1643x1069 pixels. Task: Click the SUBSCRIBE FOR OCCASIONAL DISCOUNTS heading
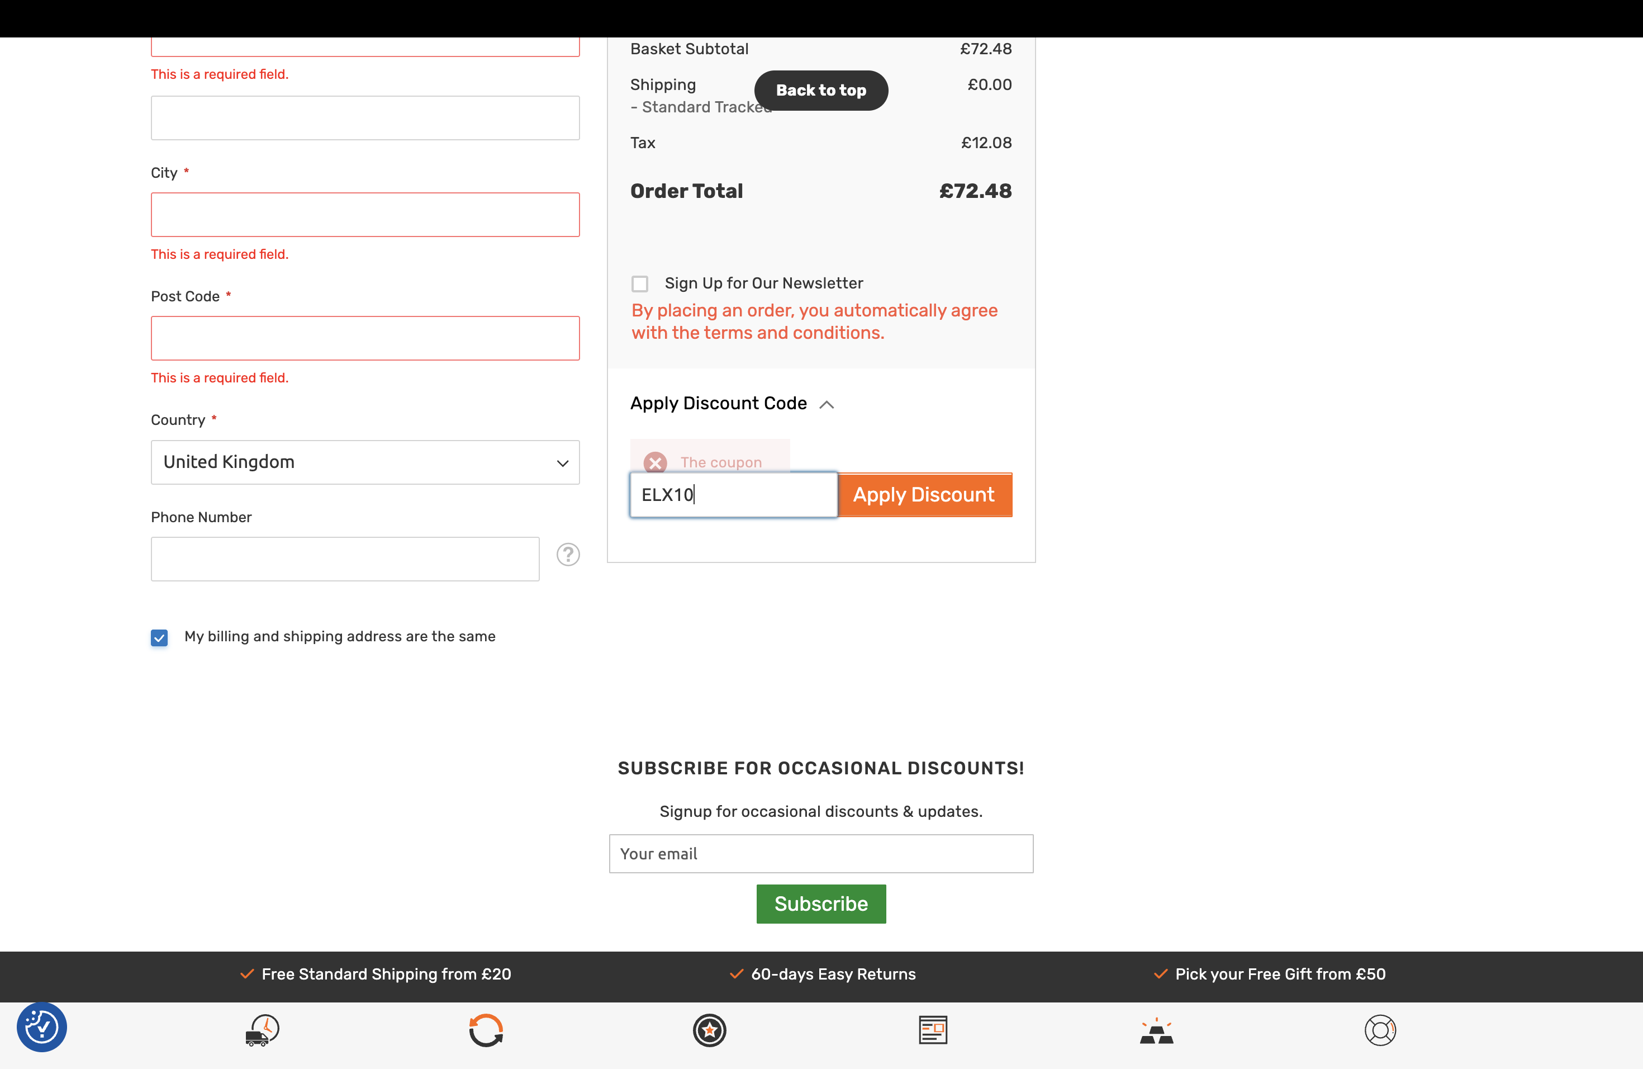[821, 768]
